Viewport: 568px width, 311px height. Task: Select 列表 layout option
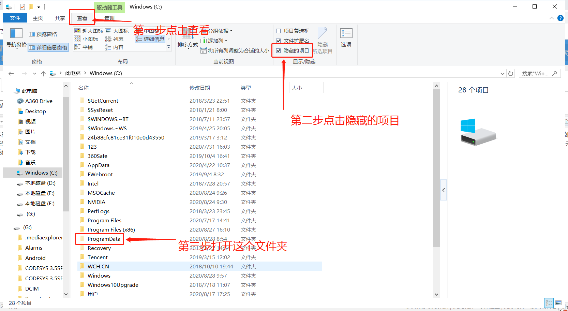114,39
